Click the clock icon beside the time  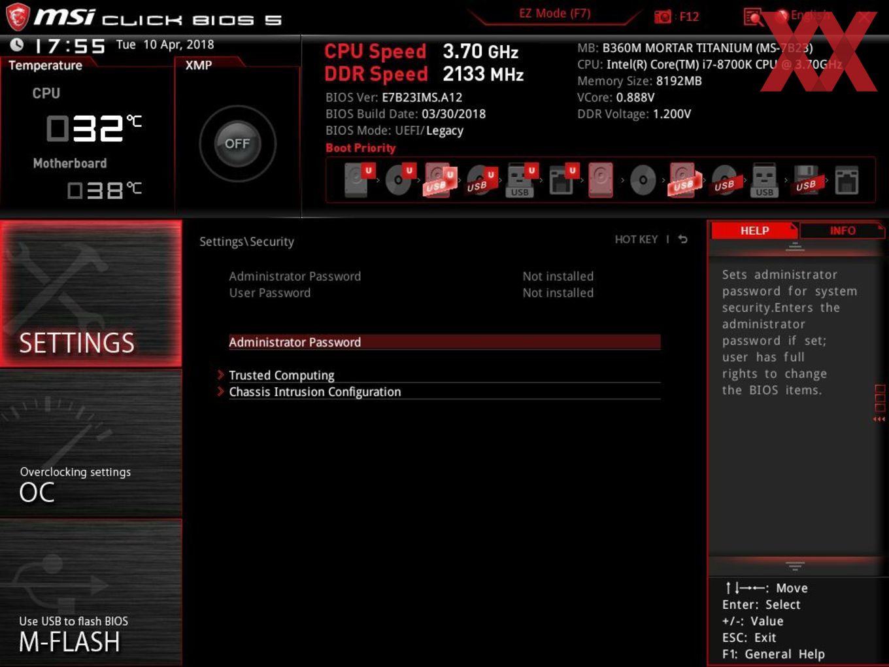pyautogui.click(x=17, y=44)
